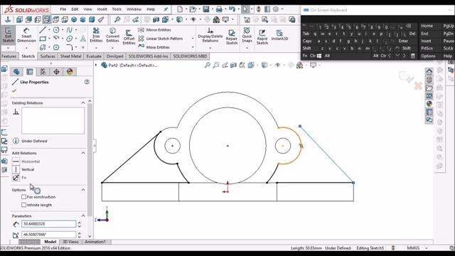Viewport: 455px width, 256px height.
Task: Open the Tools menu
Action: pos(117,9)
